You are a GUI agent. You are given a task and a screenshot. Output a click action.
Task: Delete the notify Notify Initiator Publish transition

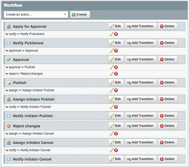point(116,107)
